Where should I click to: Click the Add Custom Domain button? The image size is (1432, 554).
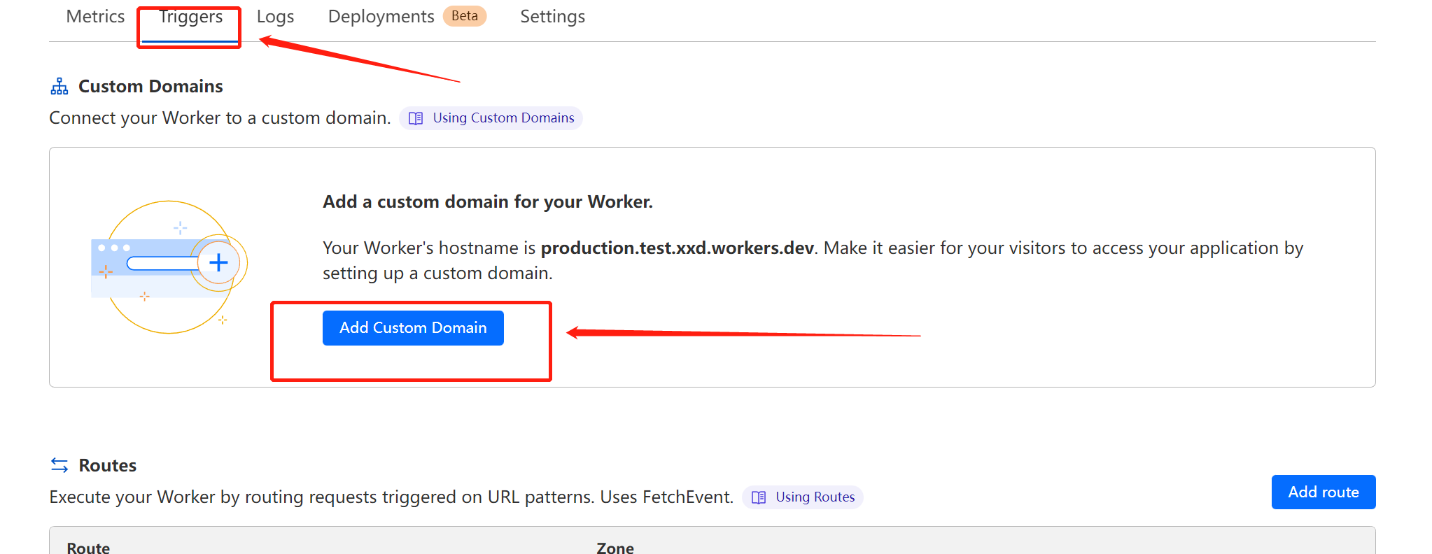(413, 328)
